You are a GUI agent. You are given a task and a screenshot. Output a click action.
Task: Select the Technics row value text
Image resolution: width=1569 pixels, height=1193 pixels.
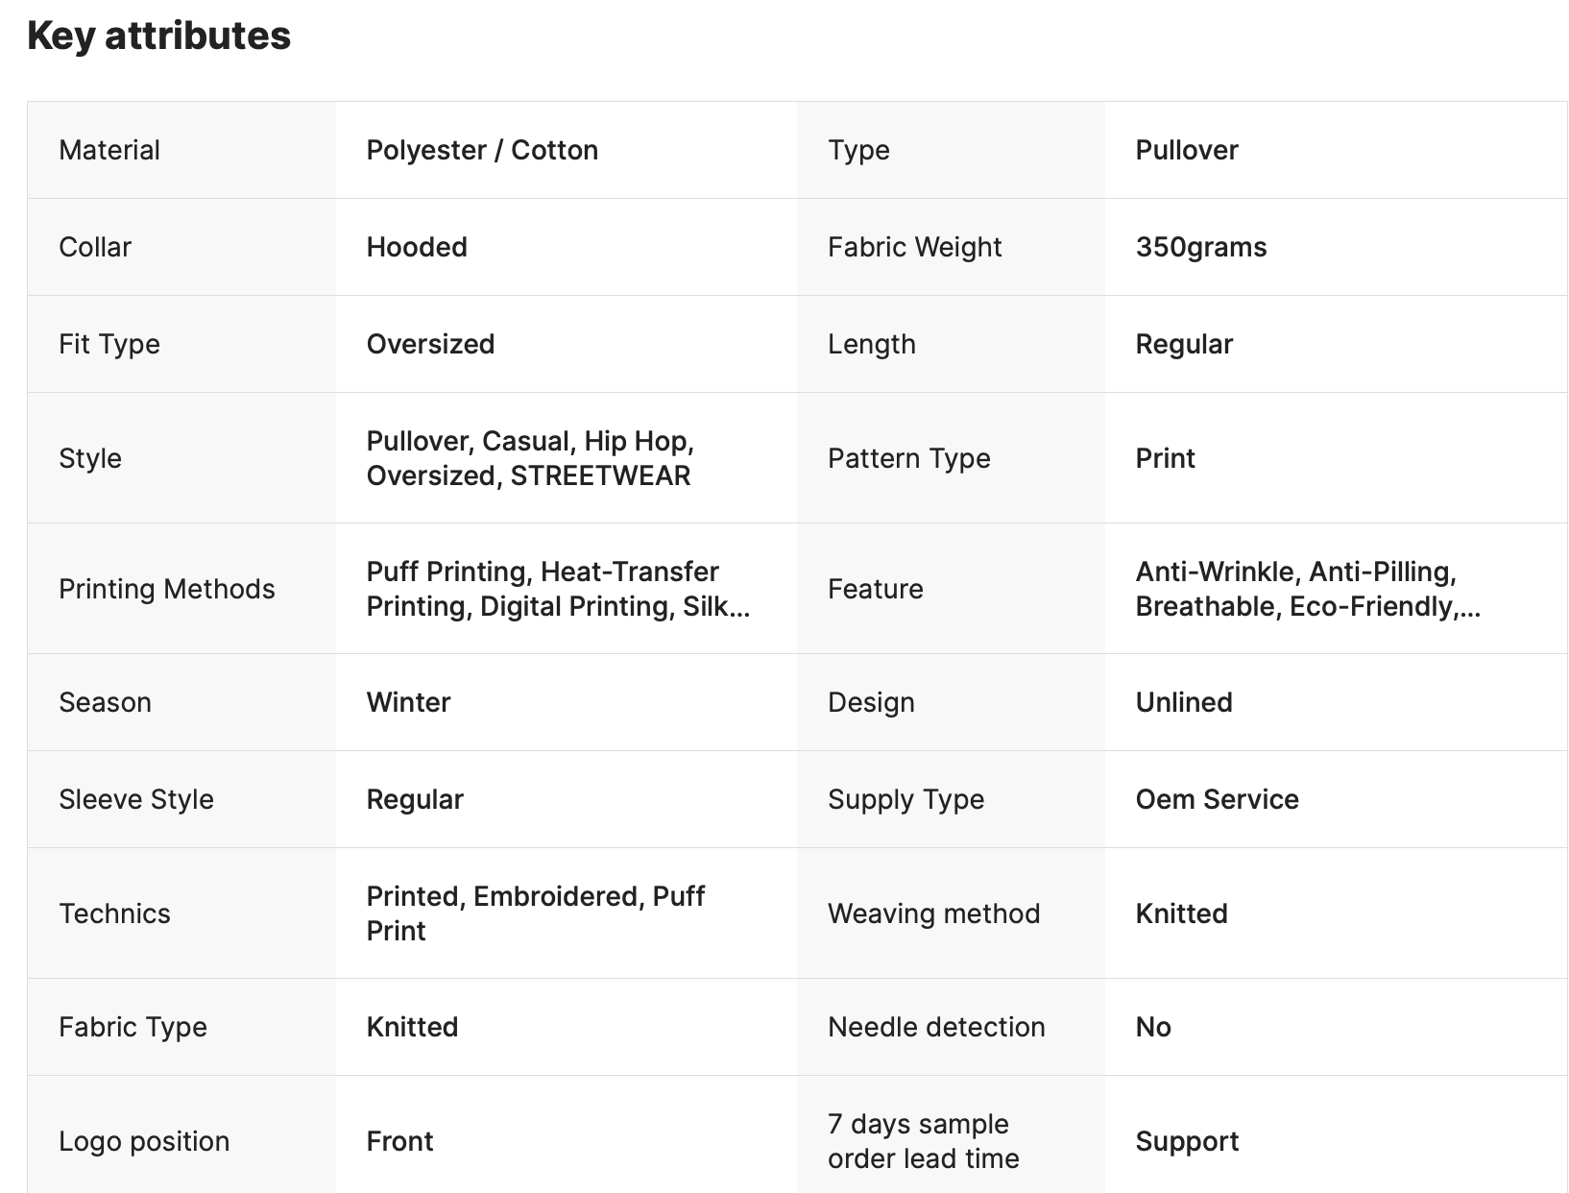(x=535, y=913)
